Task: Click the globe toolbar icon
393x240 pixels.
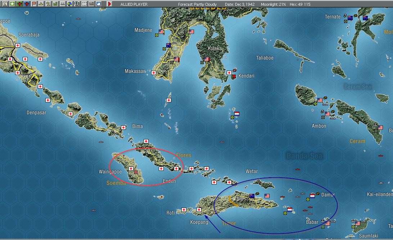Action: [x=70, y=4]
